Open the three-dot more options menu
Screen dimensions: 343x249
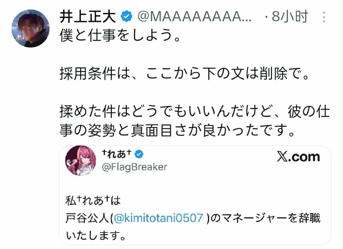pos(324,17)
